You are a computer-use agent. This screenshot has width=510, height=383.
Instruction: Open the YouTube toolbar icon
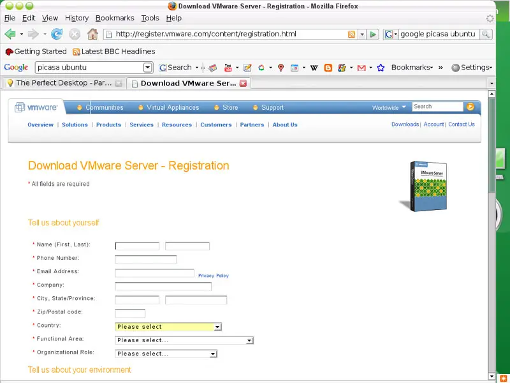pyautogui.click(x=228, y=68)
